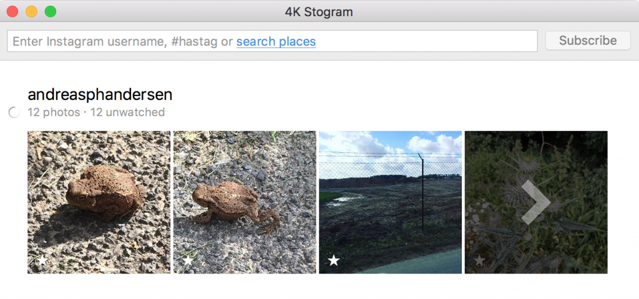Open the barbed wire fence photo
Screen dimensions: 639x299
pos(391,202)
